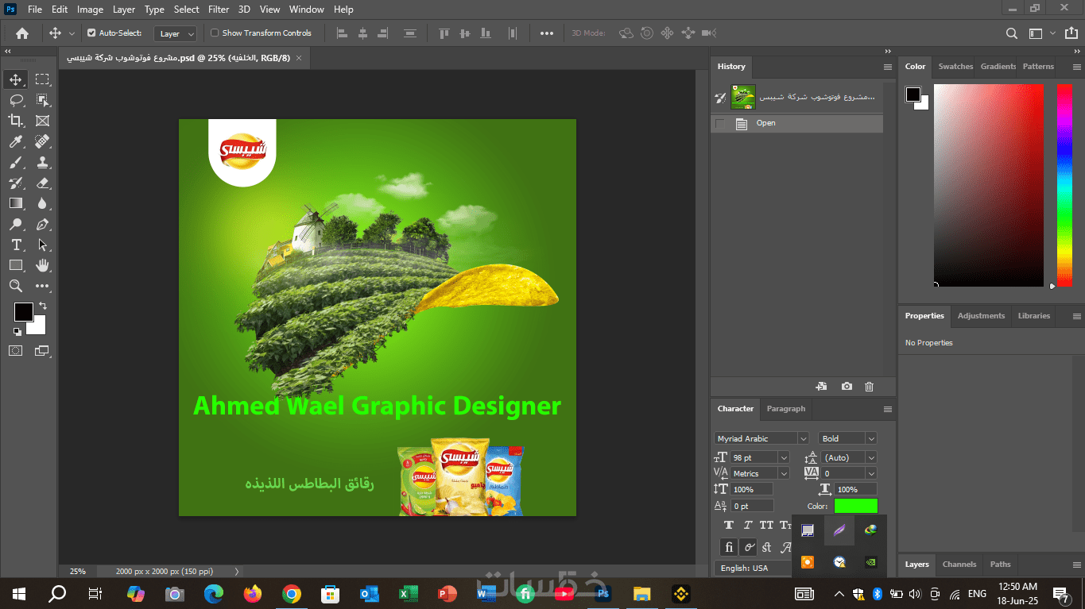The image size is (1085, 609).
Task: Open the Search icon in the options bar
Action: pos(1011,33)
